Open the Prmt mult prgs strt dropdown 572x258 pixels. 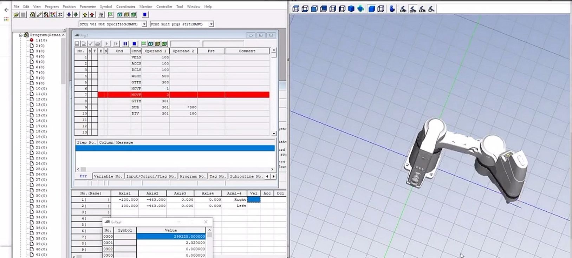211,24
